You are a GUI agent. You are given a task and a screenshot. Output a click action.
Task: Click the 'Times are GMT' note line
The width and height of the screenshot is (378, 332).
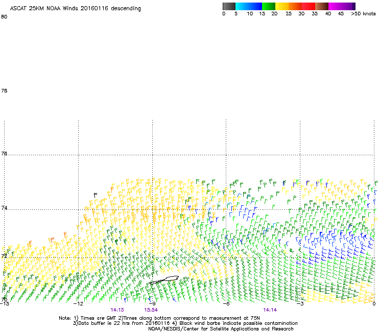click(x=159, y=318)
